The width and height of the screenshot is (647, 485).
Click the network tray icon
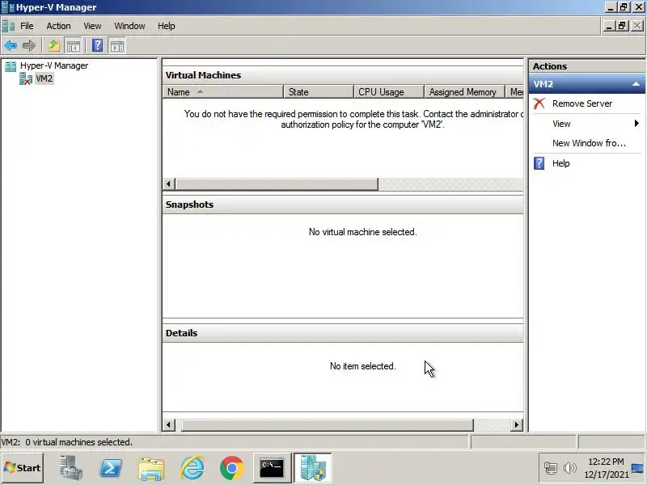pos(551,468)
